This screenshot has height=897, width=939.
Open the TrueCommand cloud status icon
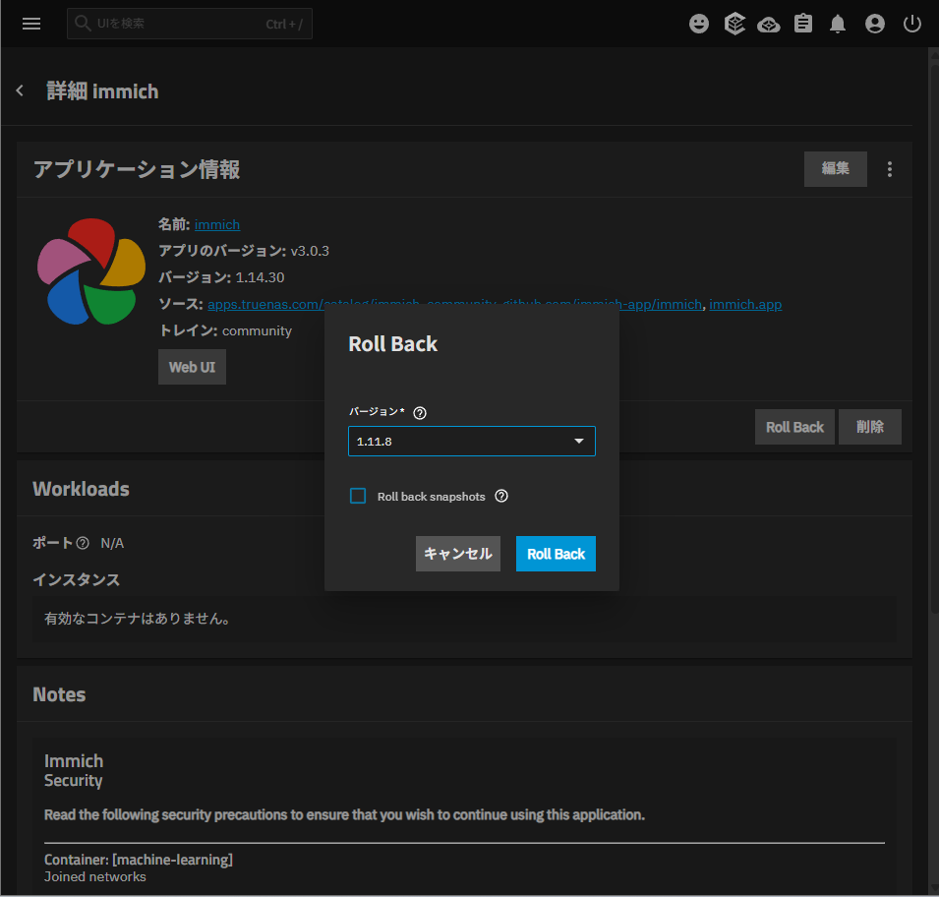768,25
